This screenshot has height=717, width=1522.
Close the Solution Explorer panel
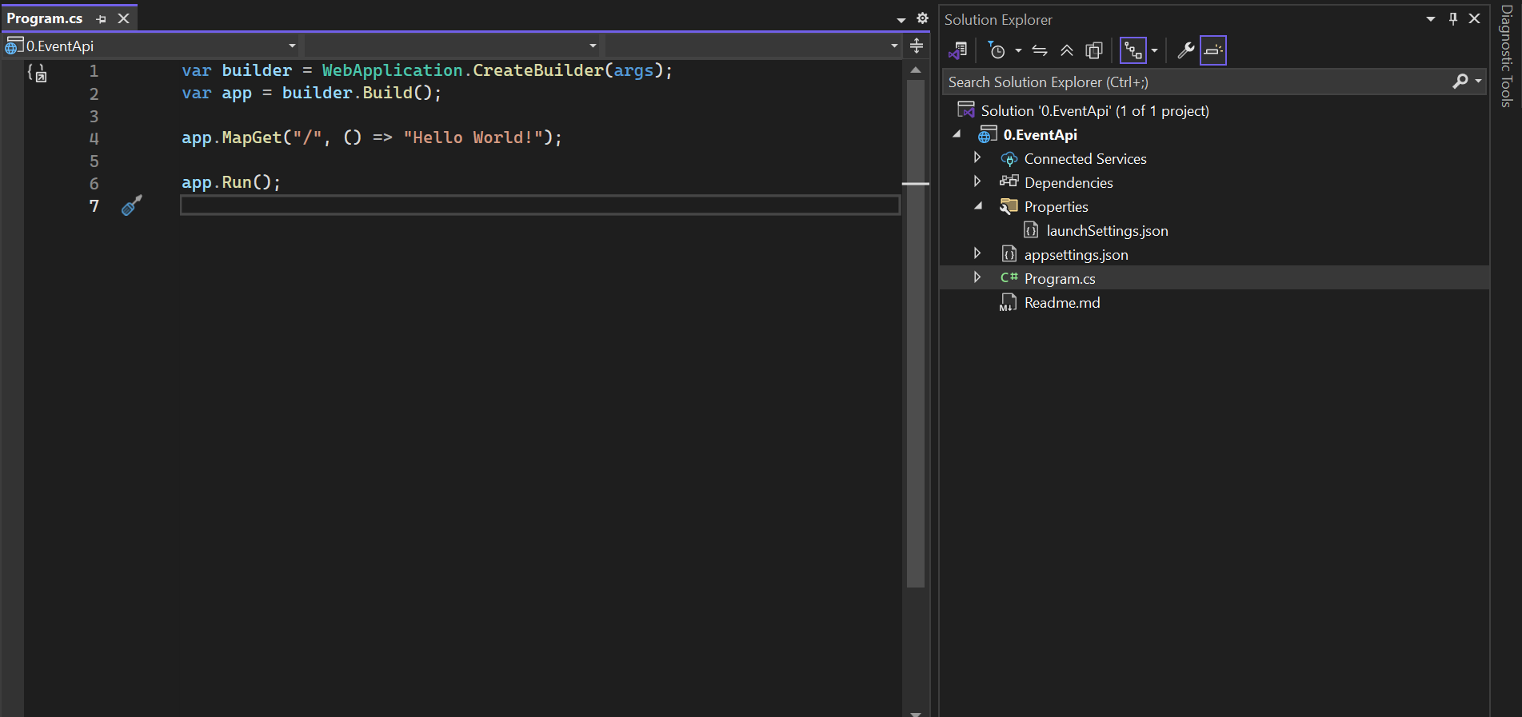(1475, 18)
